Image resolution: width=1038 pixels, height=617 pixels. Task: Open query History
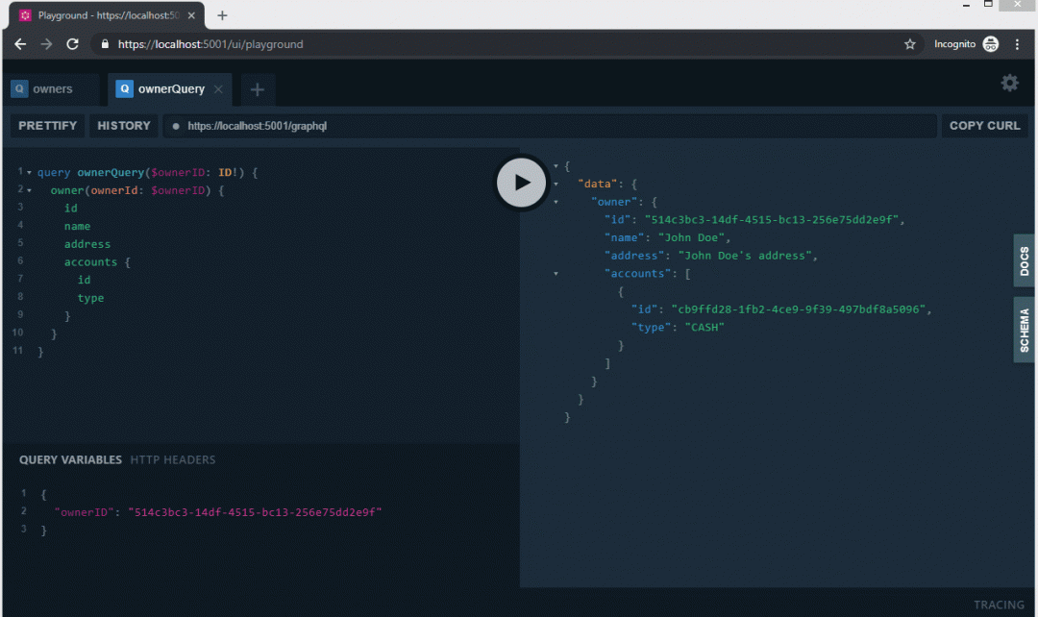tap(124, 126)
